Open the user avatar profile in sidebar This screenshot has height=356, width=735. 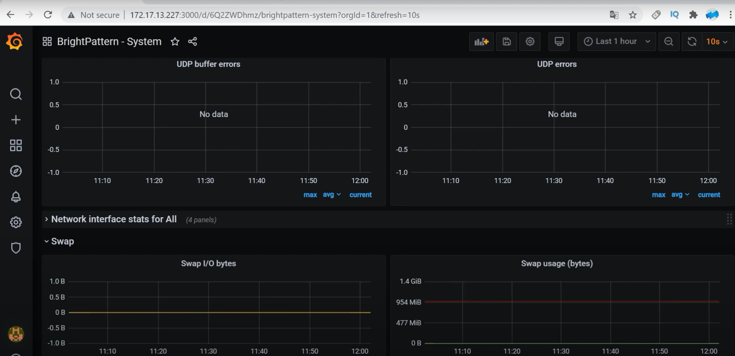16,334
